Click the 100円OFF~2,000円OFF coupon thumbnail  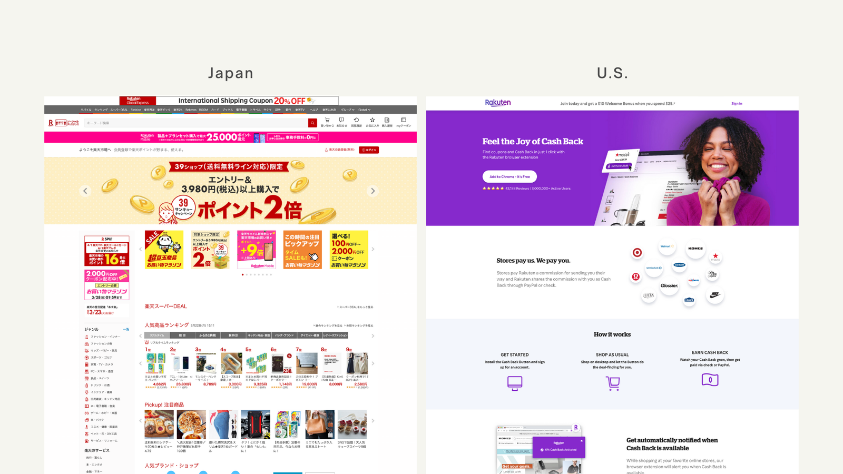[349, 250]
